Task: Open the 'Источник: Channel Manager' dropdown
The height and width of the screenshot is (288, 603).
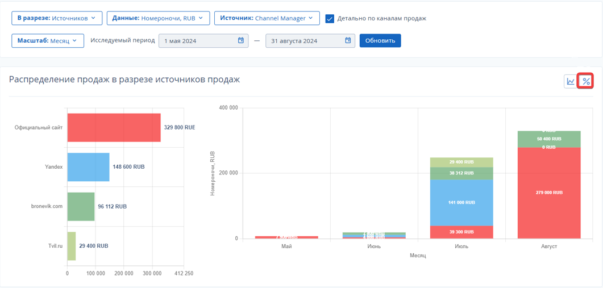Action: pyautogui.click(x=267, y=18)
